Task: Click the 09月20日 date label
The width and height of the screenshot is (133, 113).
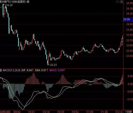Action: tap(5, 112)
